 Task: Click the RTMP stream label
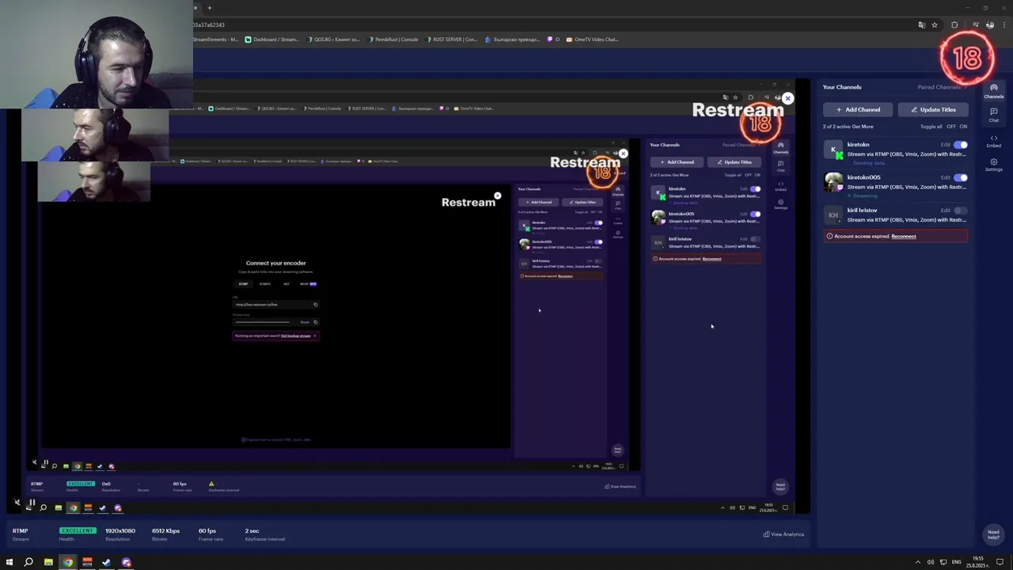tap(21, 530)
